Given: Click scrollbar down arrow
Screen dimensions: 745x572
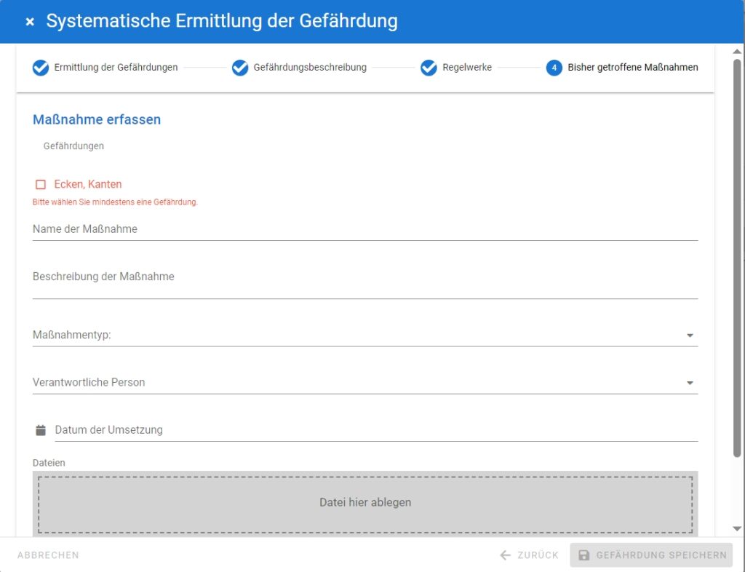Looking at the screenshot, I should (737, 528).
